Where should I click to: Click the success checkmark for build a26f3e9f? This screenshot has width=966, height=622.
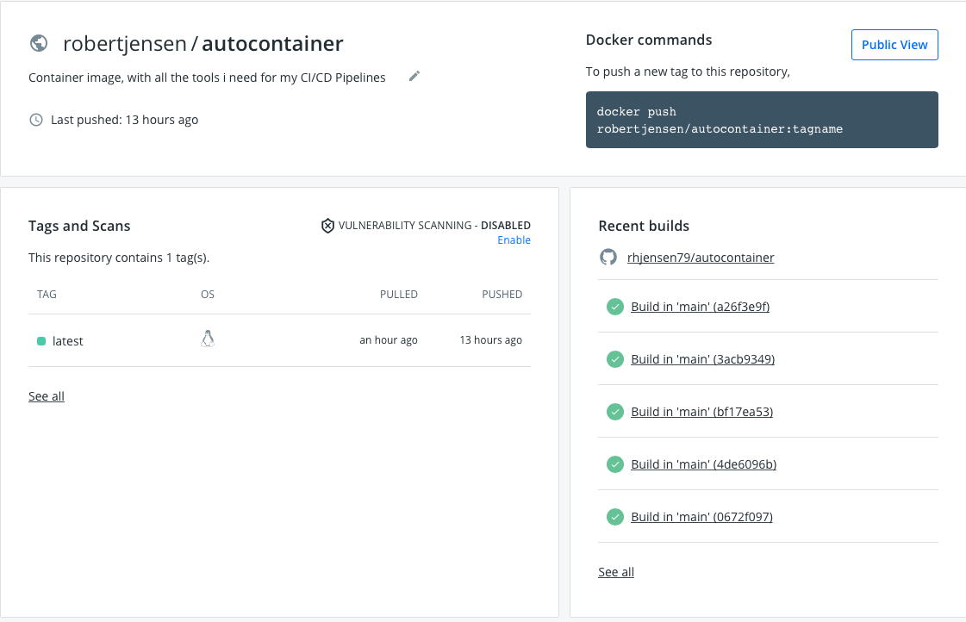tap(614, 307)
